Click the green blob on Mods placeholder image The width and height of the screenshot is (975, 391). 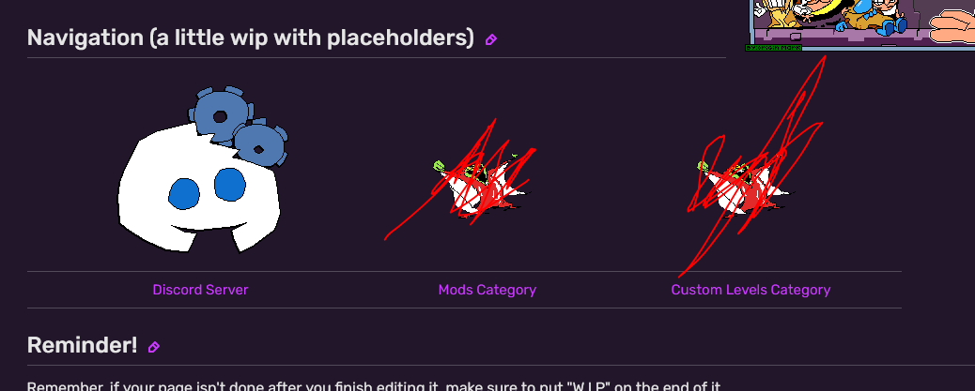[439, 166]
